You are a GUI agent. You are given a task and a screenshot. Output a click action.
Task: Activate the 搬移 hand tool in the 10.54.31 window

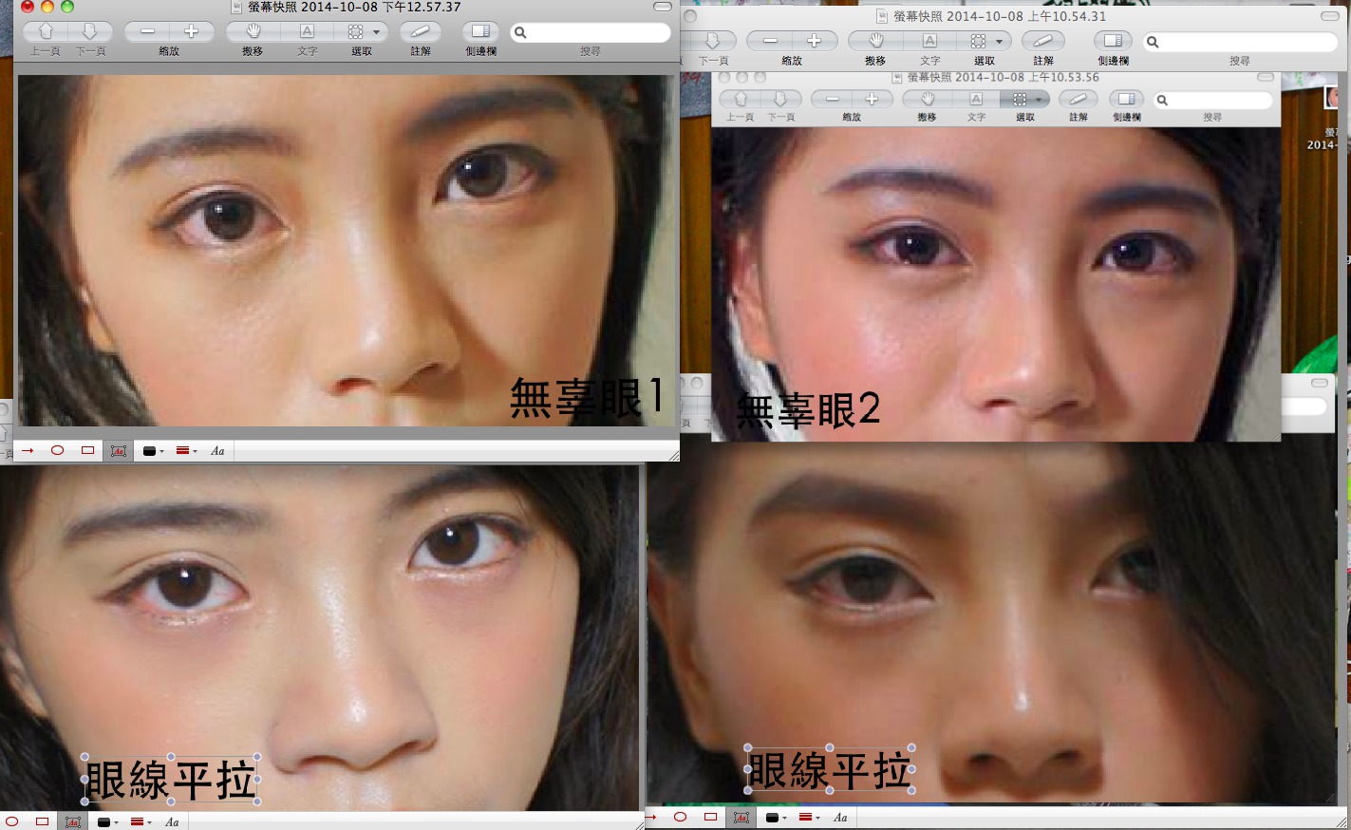(875, 41)
